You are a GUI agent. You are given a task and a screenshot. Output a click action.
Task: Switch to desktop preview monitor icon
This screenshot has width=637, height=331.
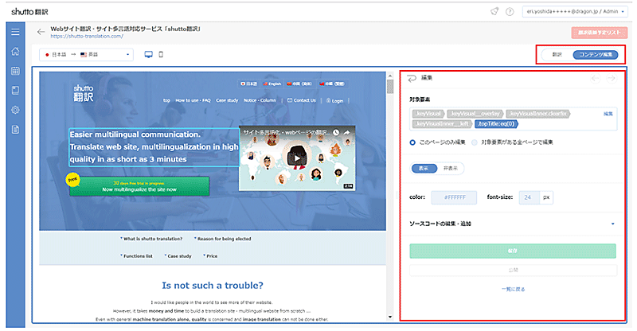coord(147,55)
